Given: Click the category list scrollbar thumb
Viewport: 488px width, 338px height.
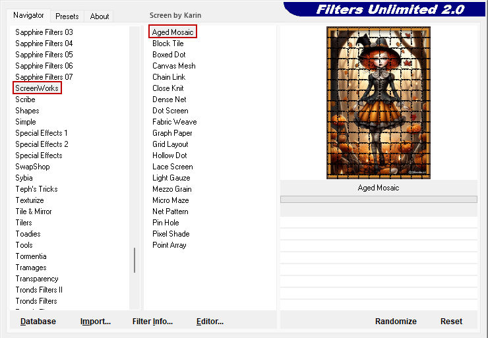Looking at the screenshot, I should click(x=135, y=260).
